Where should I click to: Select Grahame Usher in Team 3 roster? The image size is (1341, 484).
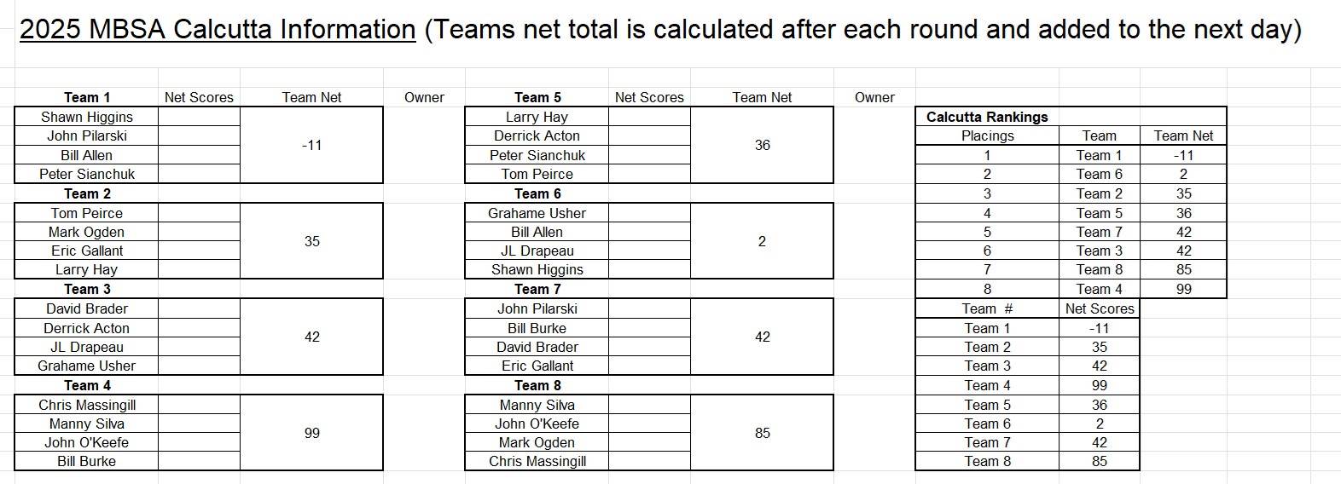[87, 366]
